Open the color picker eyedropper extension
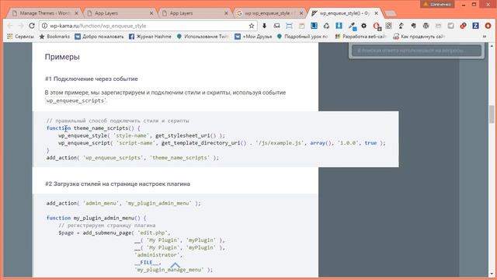The image size is (497, 280). pyautogui.click(x=352, y=26)
